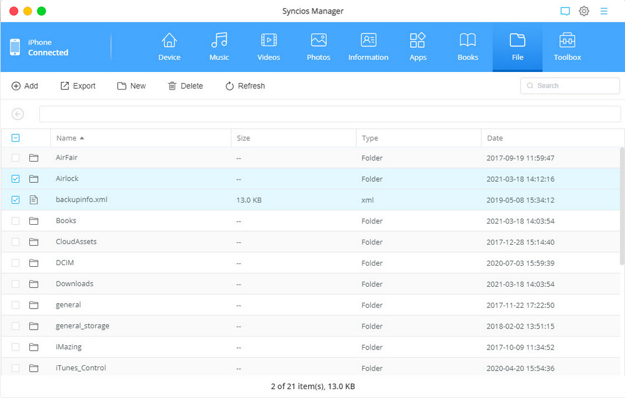
Task: Check the AirFair row checkbox
Action: [16, 158]
